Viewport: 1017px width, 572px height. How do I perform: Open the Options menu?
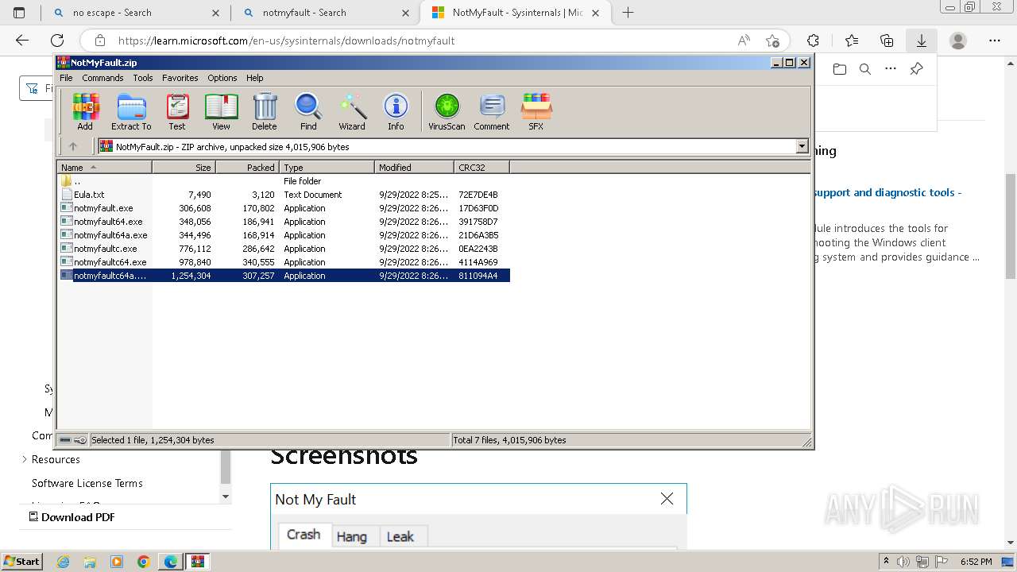222,78
